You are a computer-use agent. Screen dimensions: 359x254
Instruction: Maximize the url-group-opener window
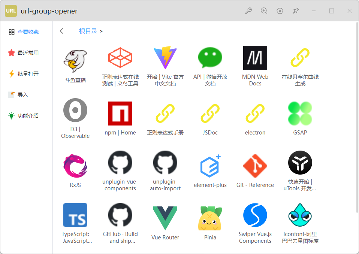coord(332,11)
